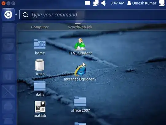The width and height of the screenshot is (166, 125).
Task: Click the 'home' label text
Action: pyautogui.click(x=40, y=53)
